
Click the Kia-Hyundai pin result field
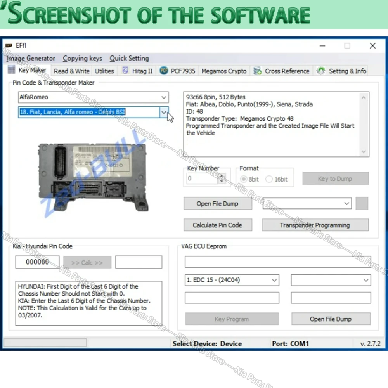[x=139, y=262]
